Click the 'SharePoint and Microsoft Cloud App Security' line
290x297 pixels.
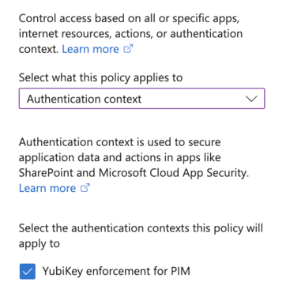pyautogui.click(x=134, y=173)
